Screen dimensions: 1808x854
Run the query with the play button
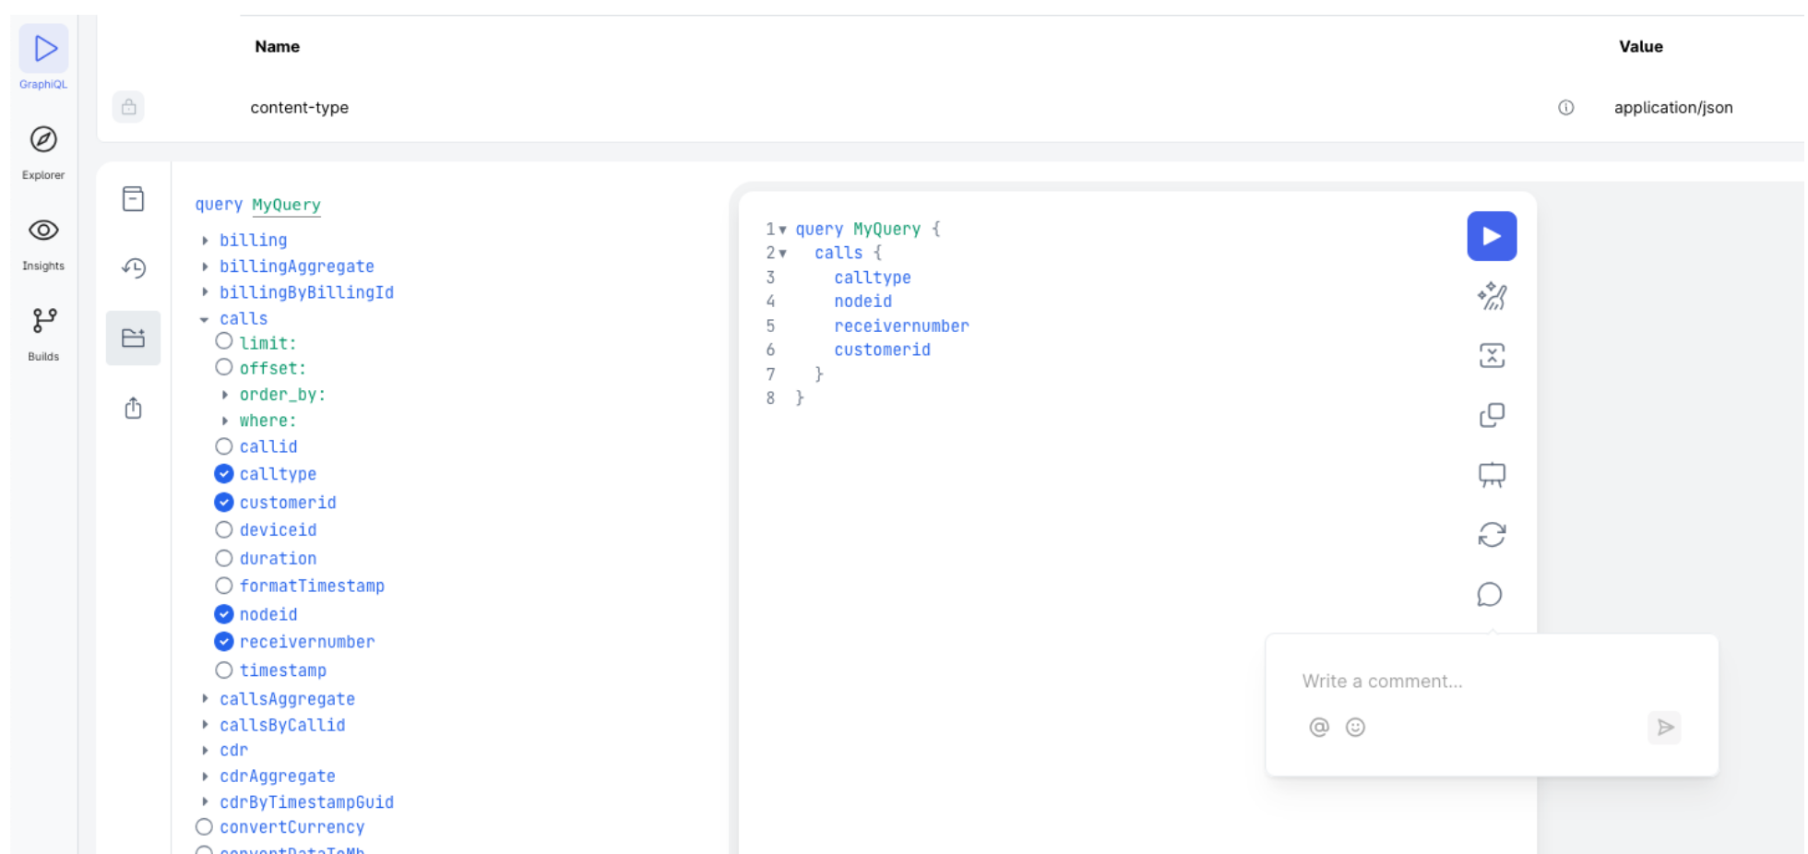(x=1492, y=236)
